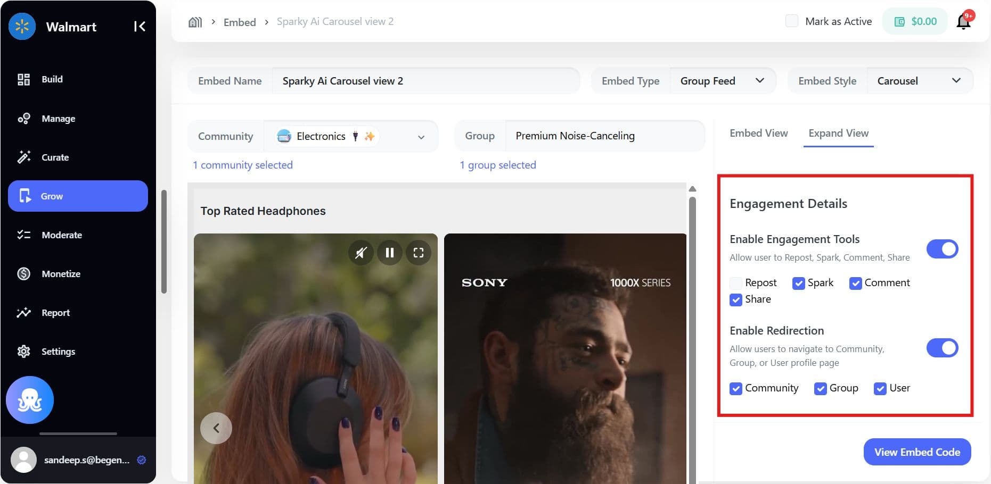
Task: Turn off the Enable Engagement Tools switch
Action: point(942,248)
